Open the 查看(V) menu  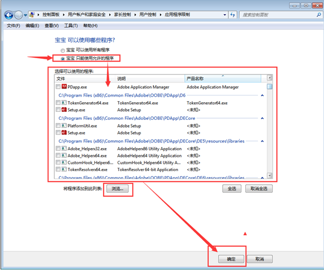coord(51,25)
